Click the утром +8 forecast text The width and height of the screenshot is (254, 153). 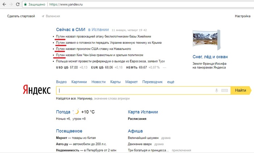(x=79, y=119)
